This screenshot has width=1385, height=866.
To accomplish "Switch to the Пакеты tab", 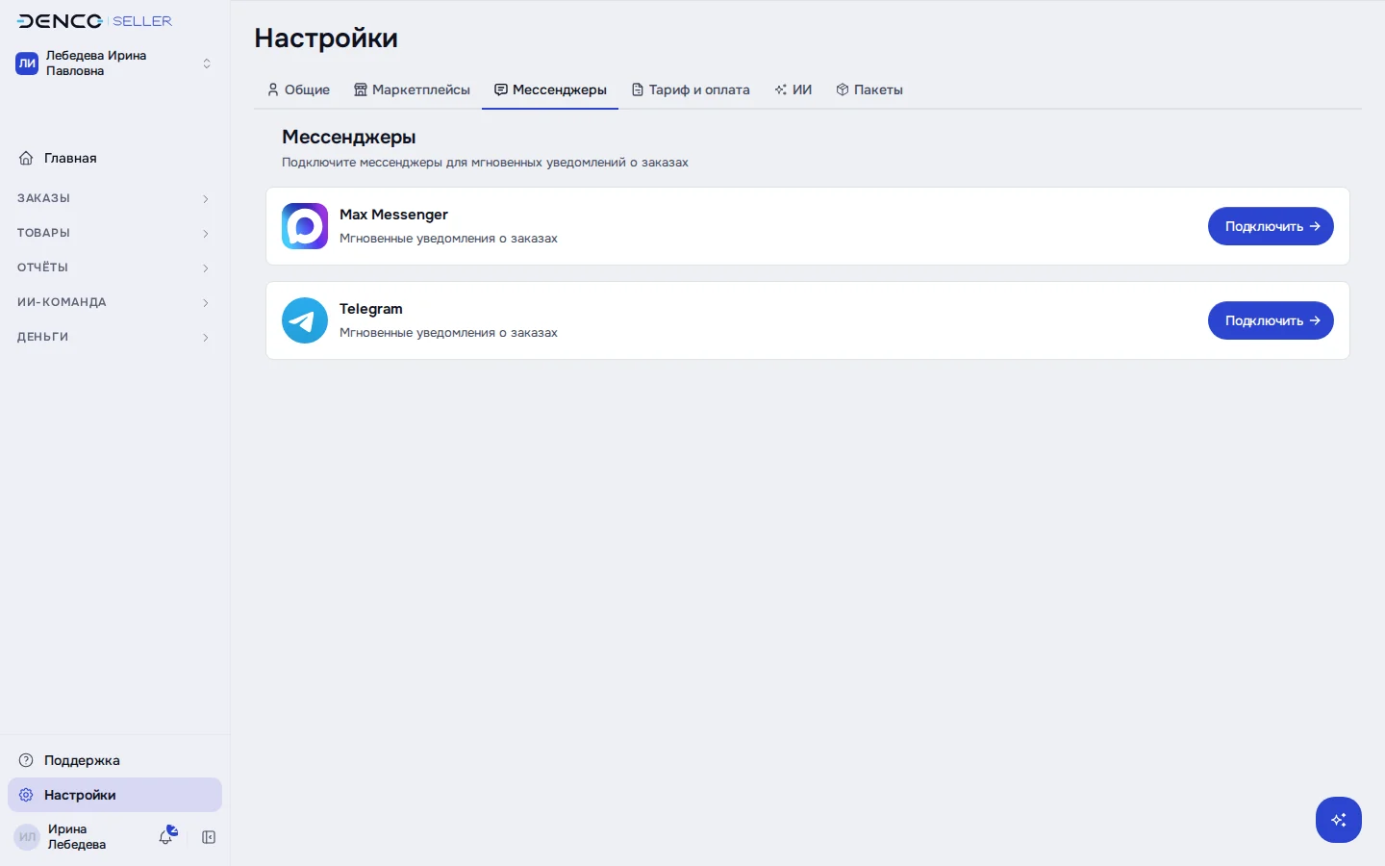I will [x=869, y=89].
